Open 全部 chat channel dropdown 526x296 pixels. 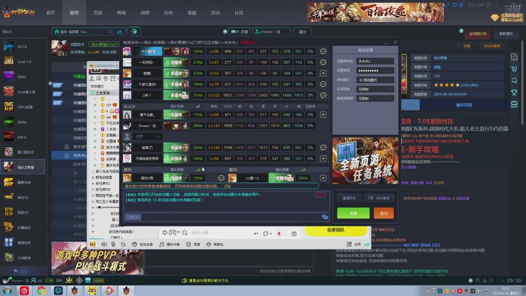(x=133, y=217)
